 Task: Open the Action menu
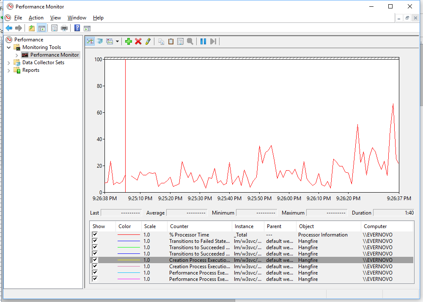(x=36, y=18)
